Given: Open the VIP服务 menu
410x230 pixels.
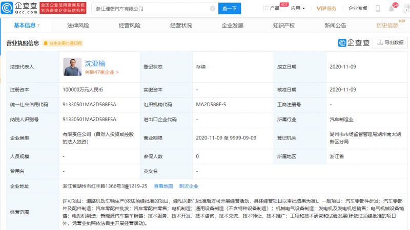Looking at the screenshot, I should coord(326,9).
